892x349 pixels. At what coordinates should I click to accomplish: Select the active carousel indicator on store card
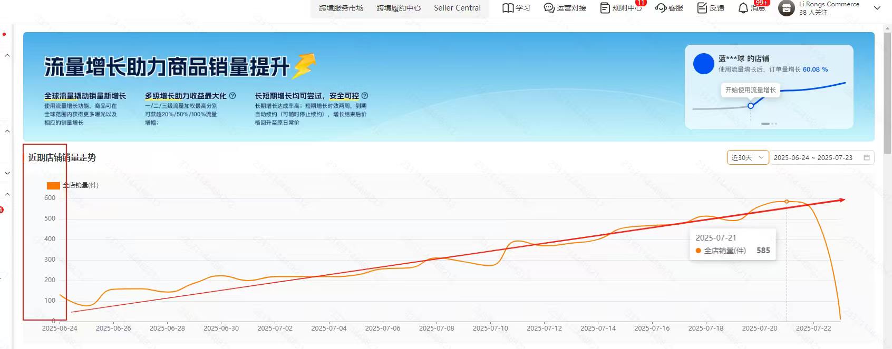tap(765, 124)
